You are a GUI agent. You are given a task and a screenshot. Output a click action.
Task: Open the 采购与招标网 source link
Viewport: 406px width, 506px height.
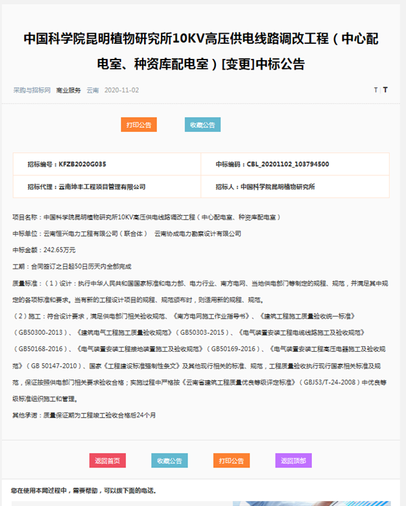[x=32, y=90]
